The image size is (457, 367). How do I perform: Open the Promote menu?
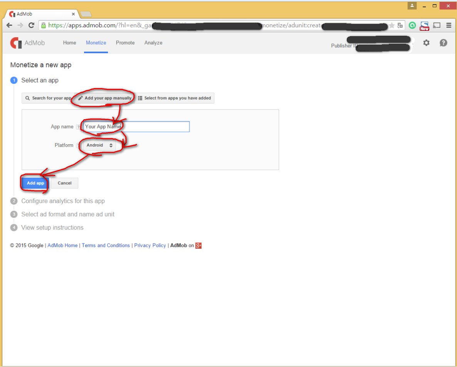click(x=125, y=43)
